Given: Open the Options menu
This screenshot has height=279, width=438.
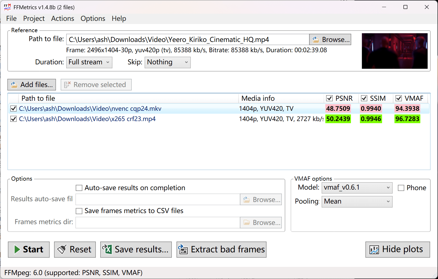Looking at the screenshot, I should (93, 18).
